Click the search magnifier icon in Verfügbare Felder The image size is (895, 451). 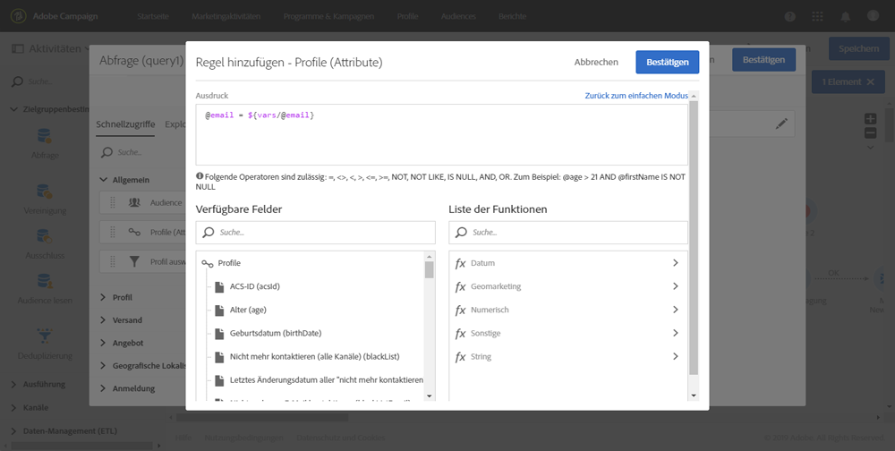pyautogui.click(x=208, y=233)
